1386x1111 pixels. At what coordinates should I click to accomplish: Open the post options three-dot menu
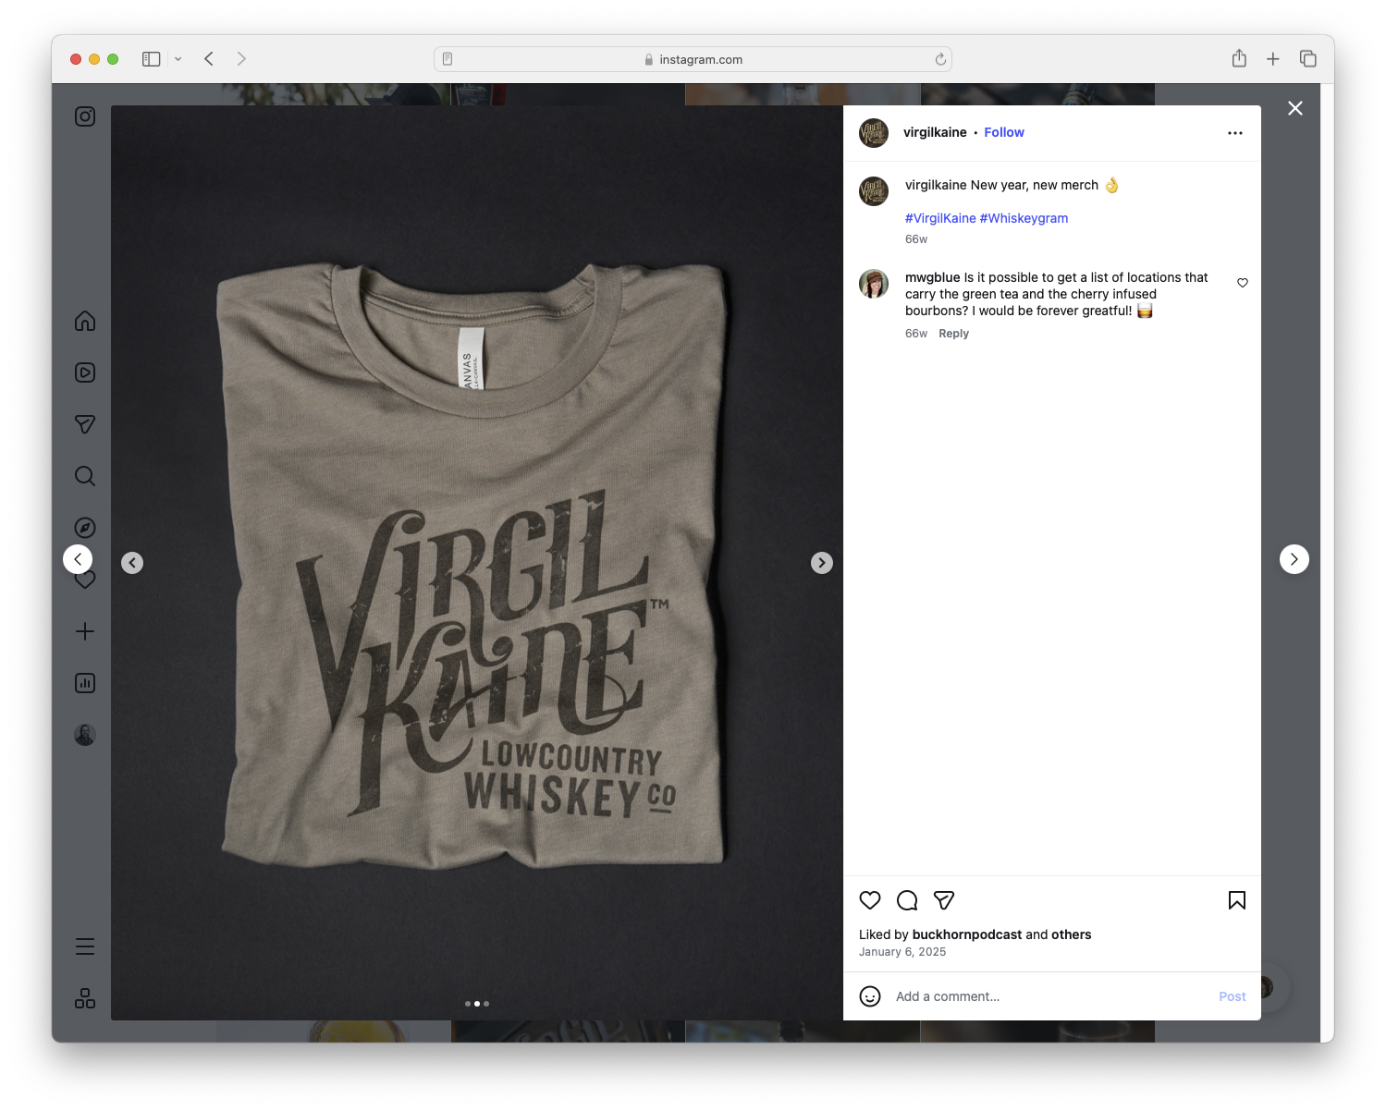tap(1235, 132)
